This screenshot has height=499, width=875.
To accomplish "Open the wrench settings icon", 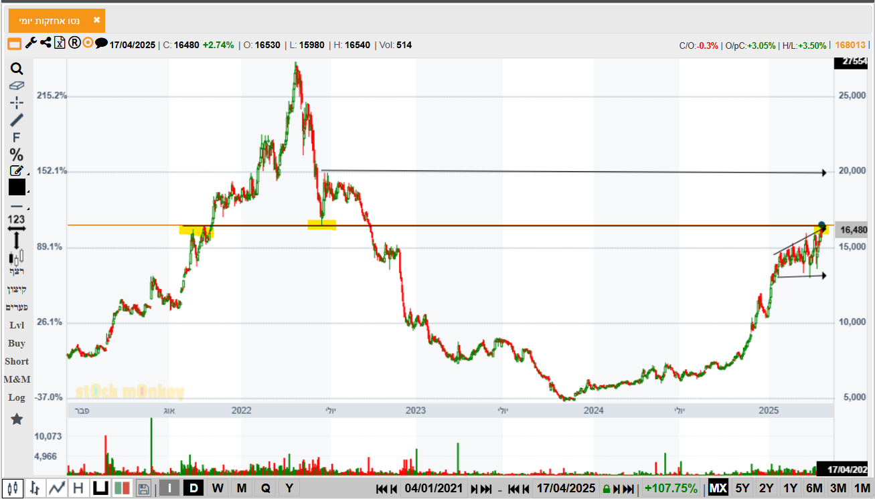I will click(x=31, y=43).
